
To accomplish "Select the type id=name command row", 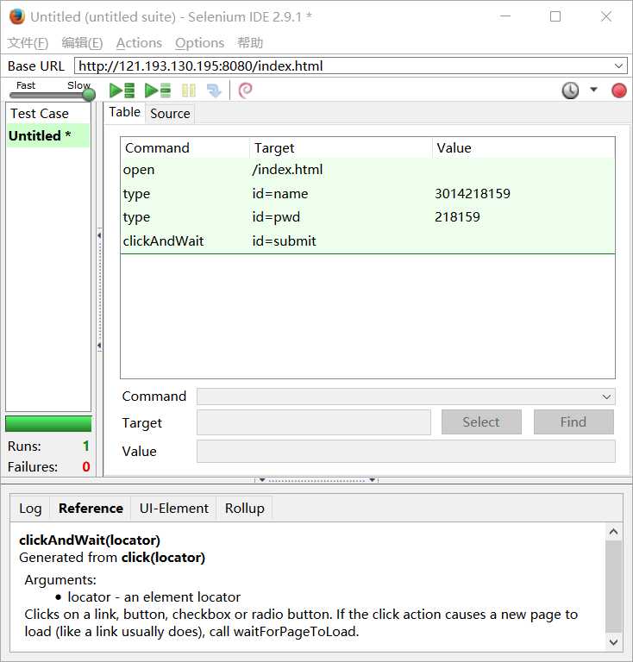I will (367, 193).
